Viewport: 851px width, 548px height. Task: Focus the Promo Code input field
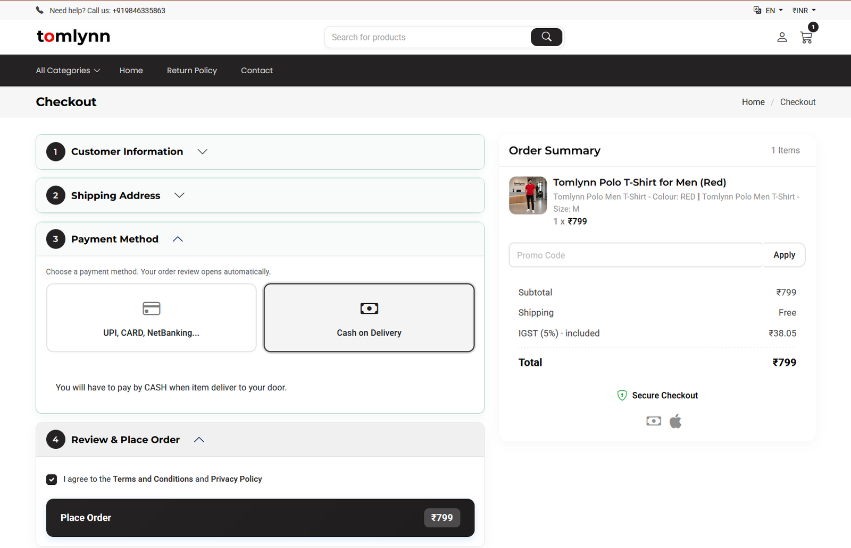click(636, 255)
